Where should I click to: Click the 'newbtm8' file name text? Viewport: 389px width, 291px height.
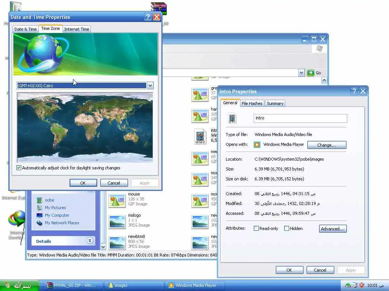136,236
